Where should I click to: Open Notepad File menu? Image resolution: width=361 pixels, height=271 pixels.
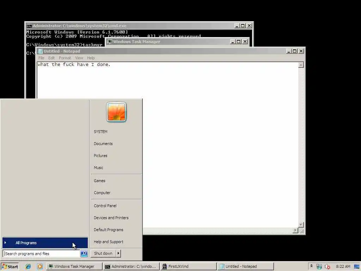click(x=41, y=58)
